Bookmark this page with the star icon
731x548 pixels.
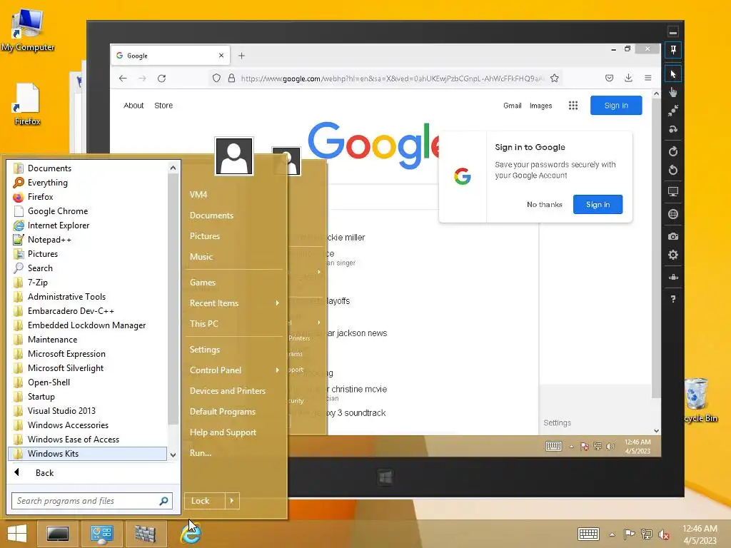pos(554,78)
